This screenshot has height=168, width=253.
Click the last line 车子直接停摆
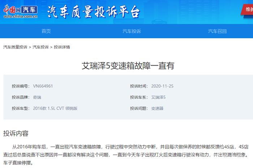pos(18,163)
